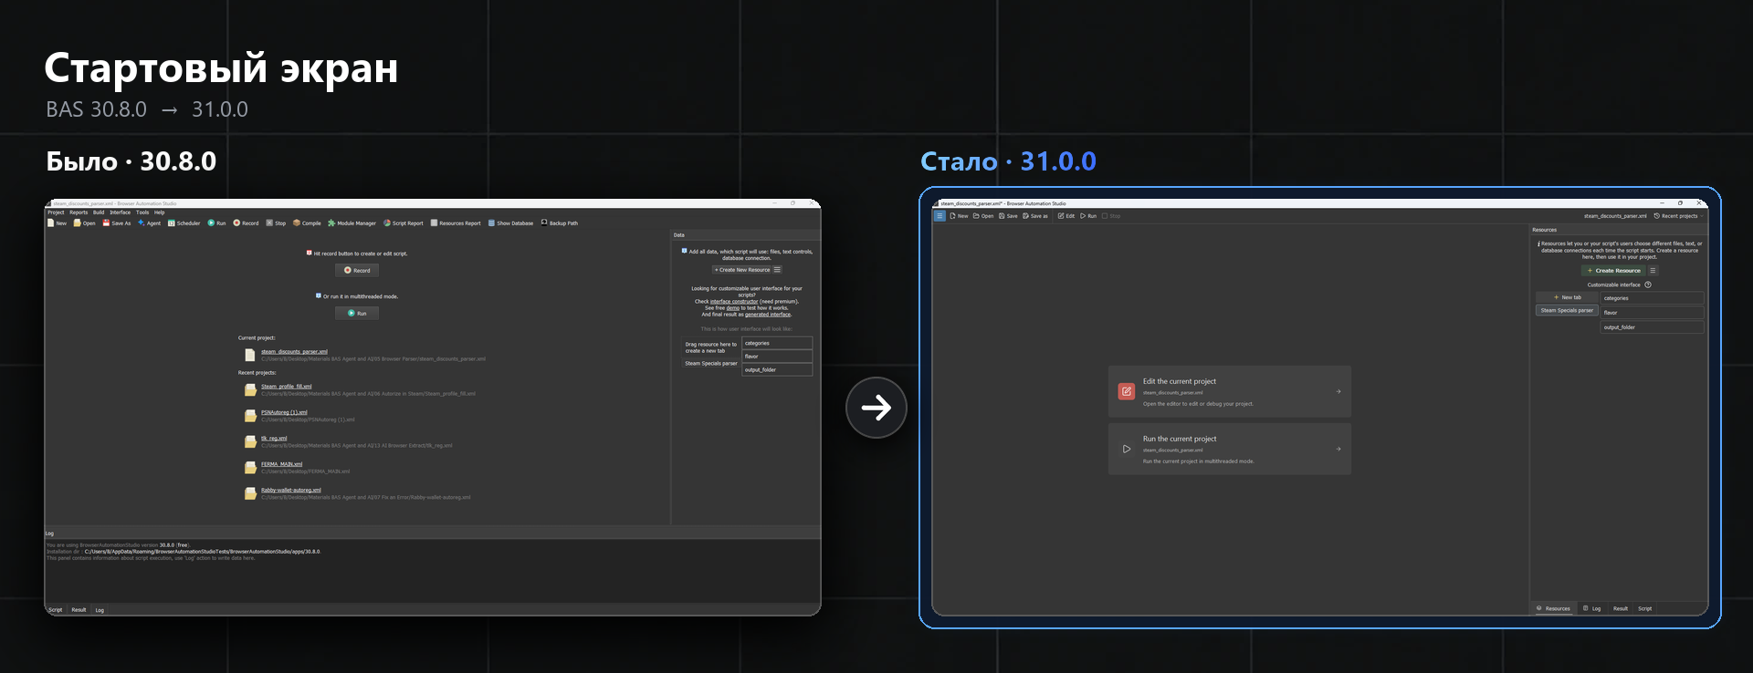Click Run in the 31.0.0 toolbar
Screen dimensions: 1753x673
pyautogui.click(x=1088, y=216)
